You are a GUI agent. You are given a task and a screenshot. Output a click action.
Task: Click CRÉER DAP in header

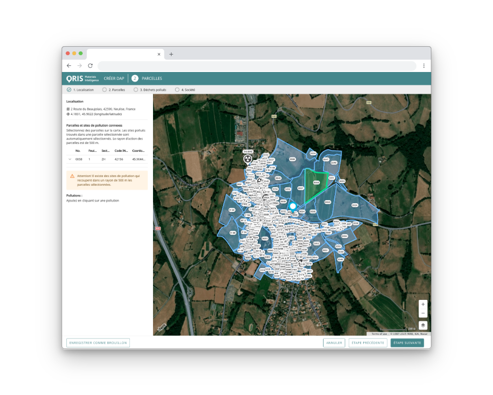tap(114, 78)
